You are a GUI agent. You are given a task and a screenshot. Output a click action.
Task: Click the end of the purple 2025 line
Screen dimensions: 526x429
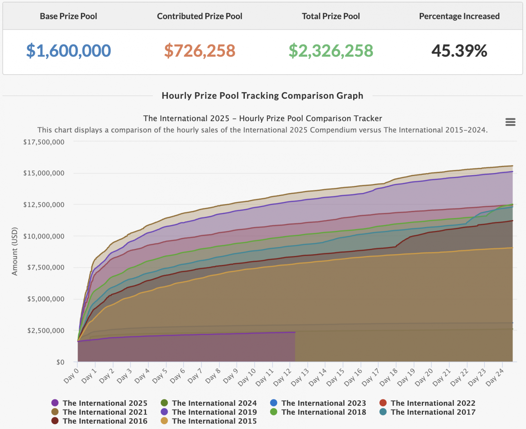coord(295,332)
